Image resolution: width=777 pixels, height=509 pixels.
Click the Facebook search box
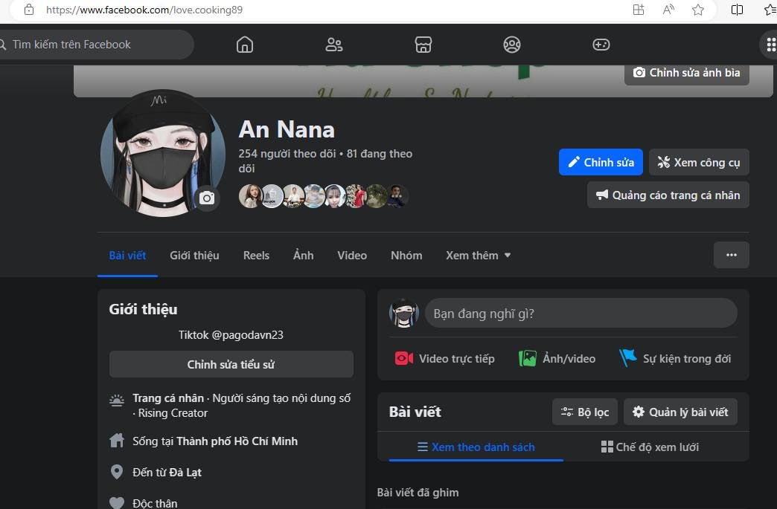pos(97,45)
